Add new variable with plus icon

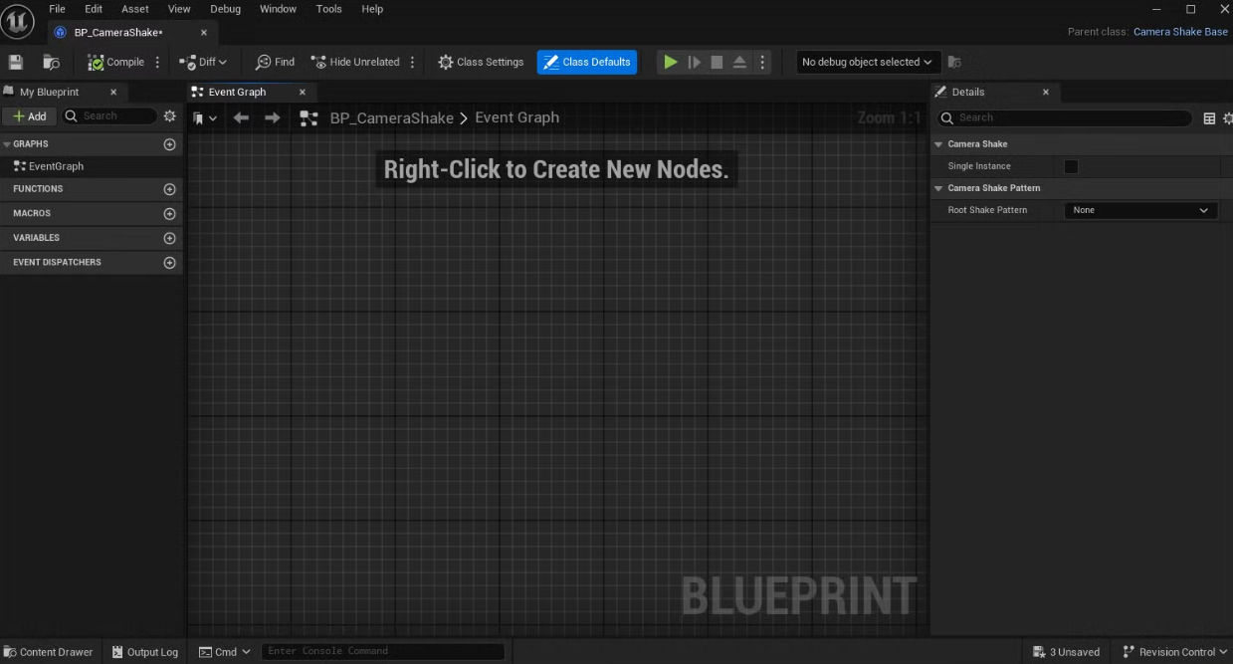pyautogui.click(x=169, y=238)
